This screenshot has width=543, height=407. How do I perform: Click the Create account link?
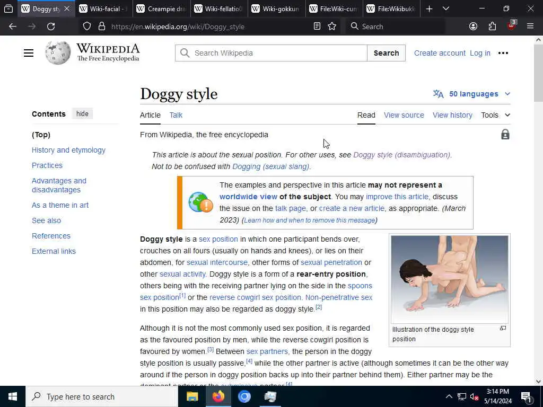440,53
